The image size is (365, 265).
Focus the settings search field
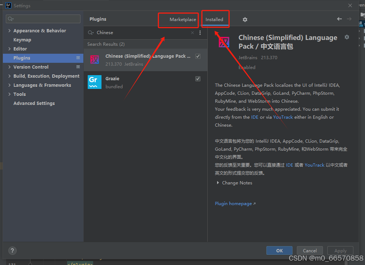tap(43, 19)
